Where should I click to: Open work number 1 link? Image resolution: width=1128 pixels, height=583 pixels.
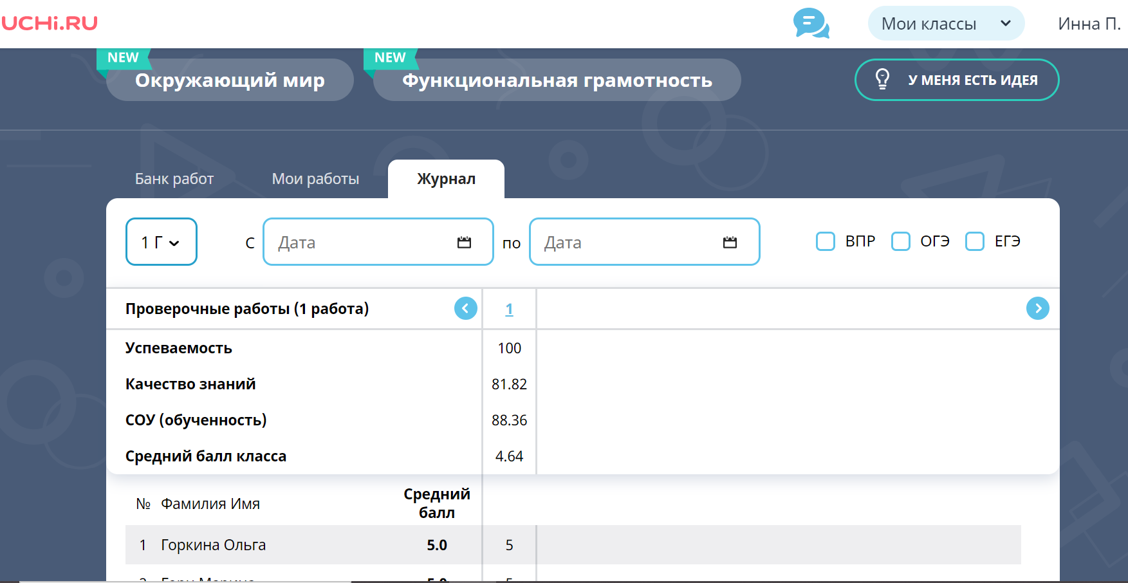tap(509, 310)
